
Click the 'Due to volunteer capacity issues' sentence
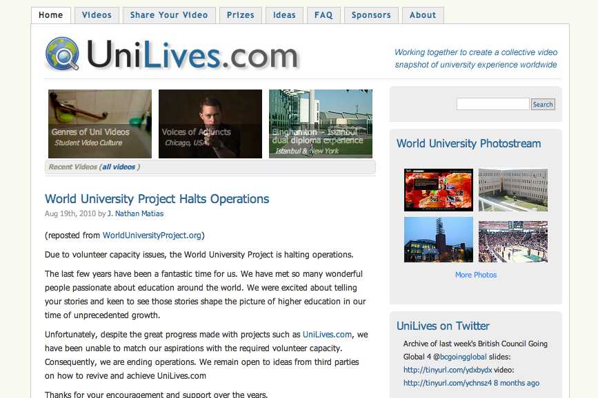[x=199, y=254]
